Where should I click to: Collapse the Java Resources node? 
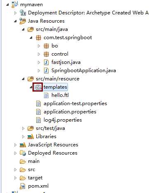(15, 21)
